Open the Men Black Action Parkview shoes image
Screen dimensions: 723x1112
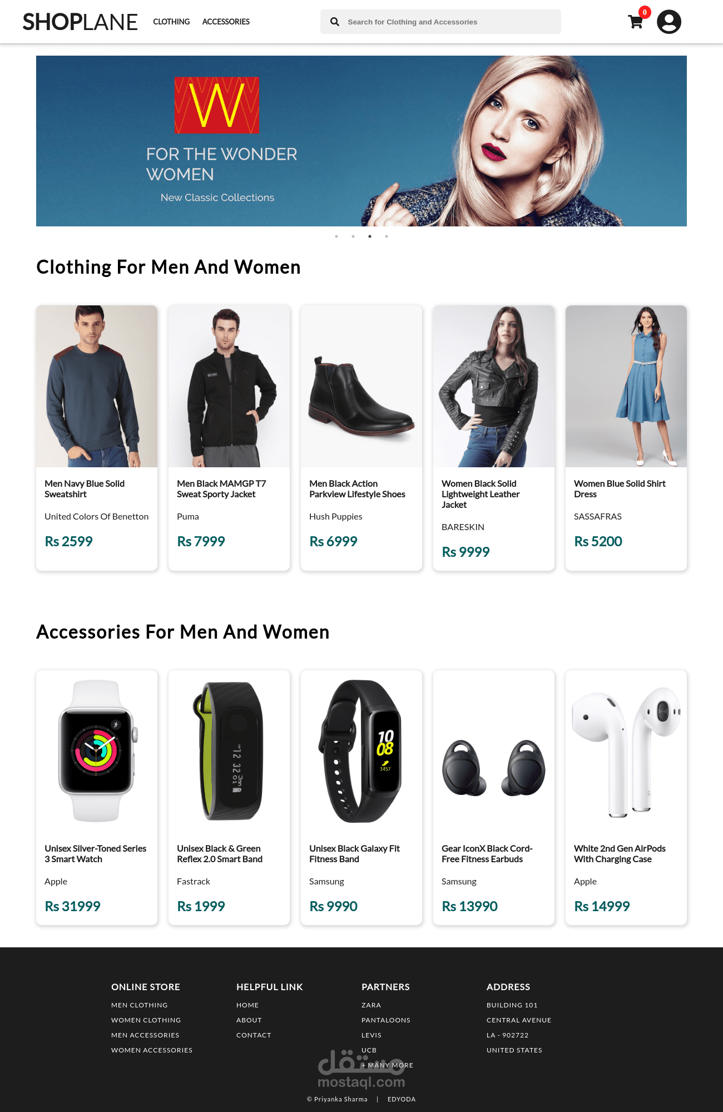pyautogui.click(x=361, y=386)
